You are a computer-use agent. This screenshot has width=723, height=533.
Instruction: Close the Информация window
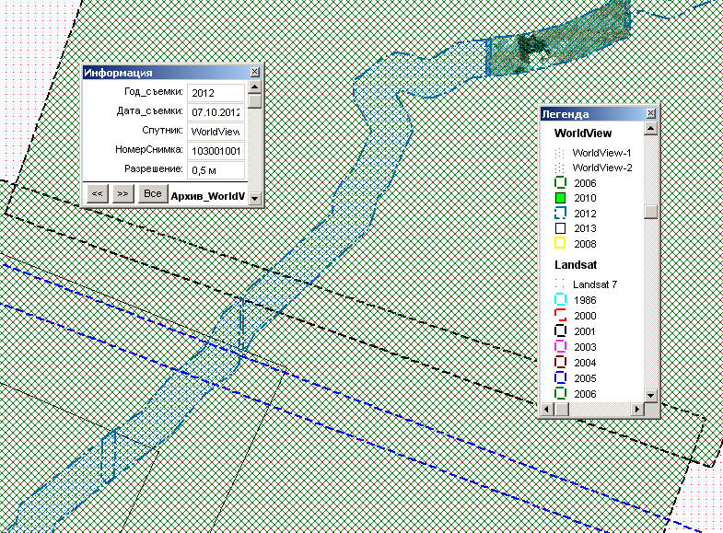click(x=254, y=73)
